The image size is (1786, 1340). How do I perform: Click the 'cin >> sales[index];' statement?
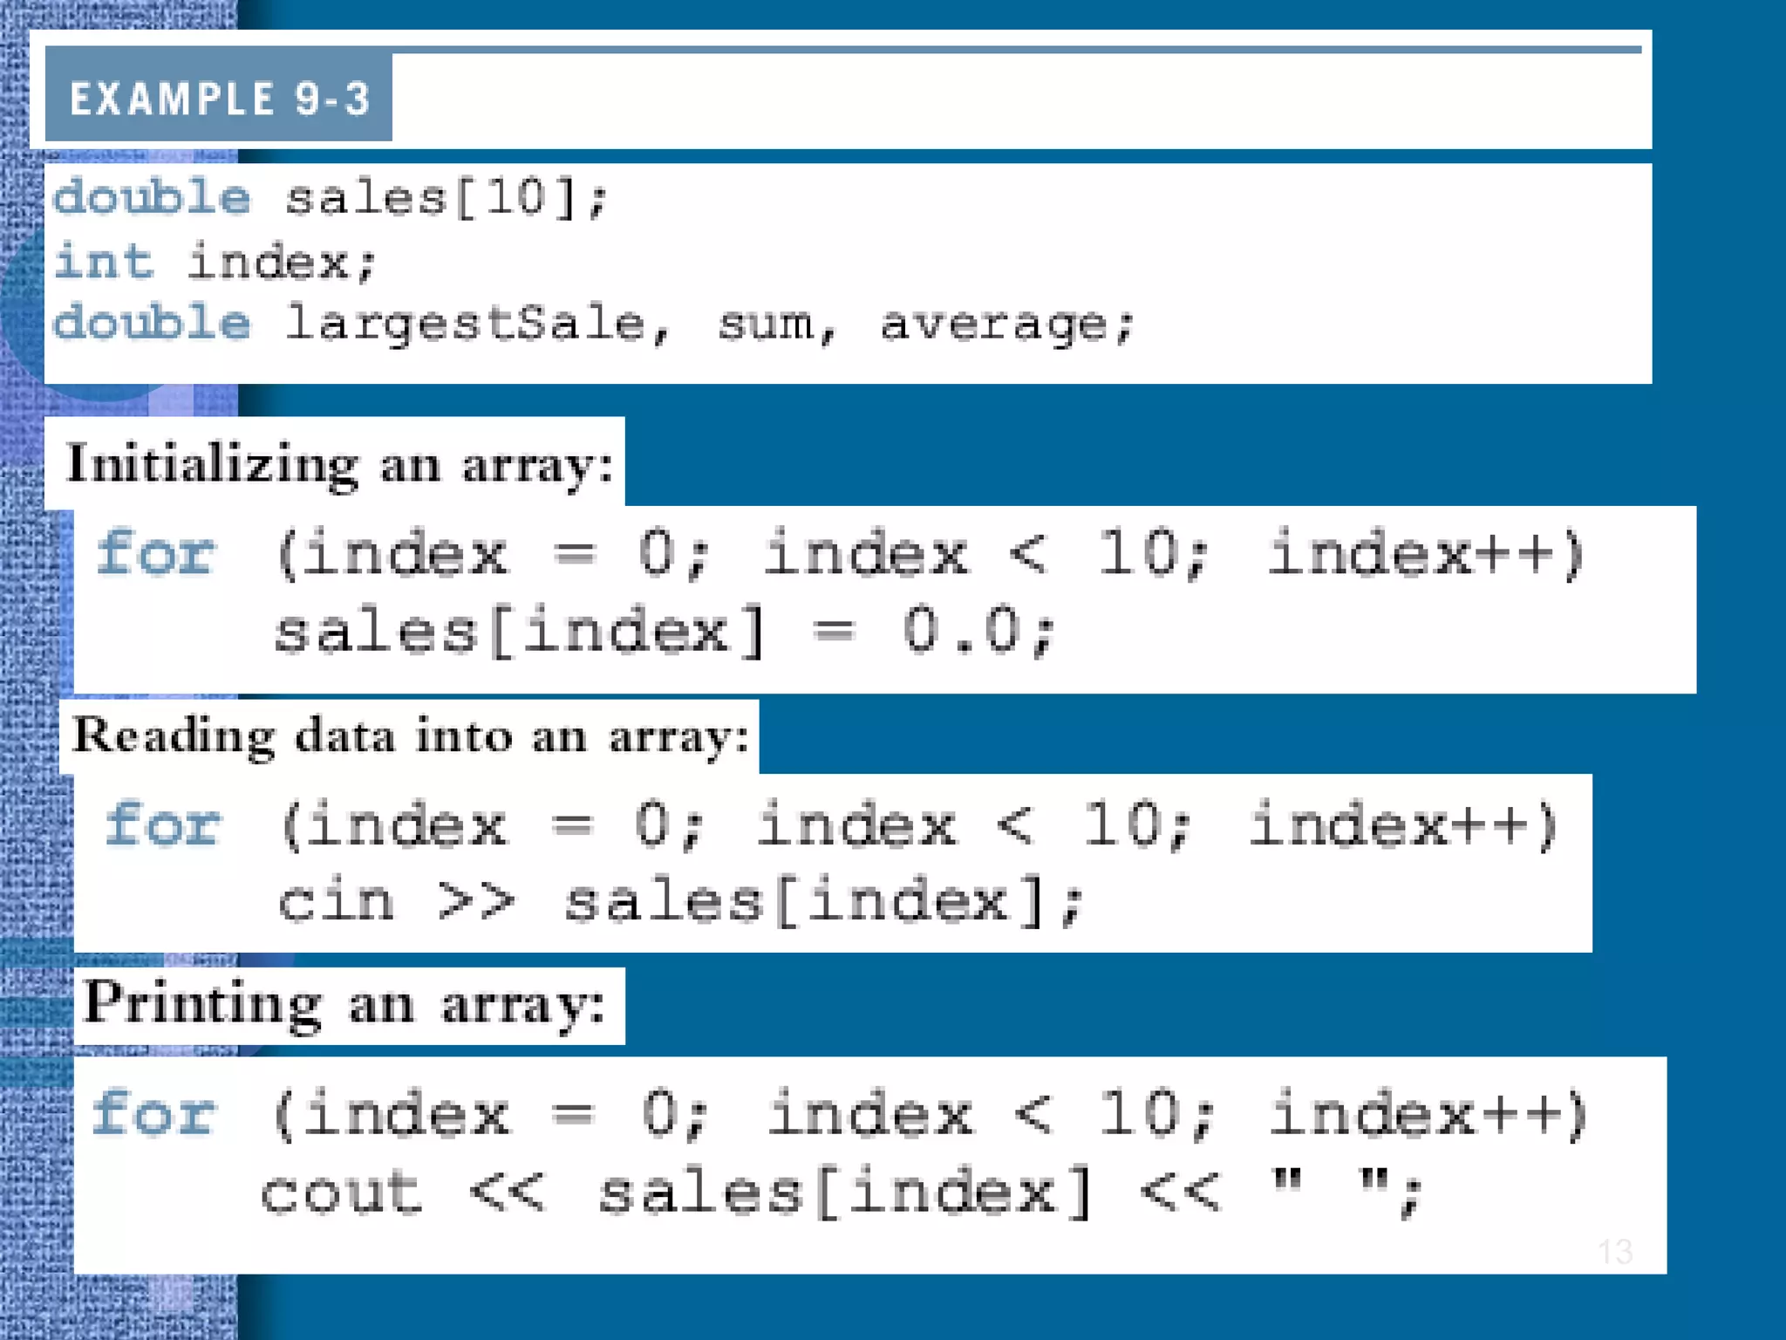[680, 901]
